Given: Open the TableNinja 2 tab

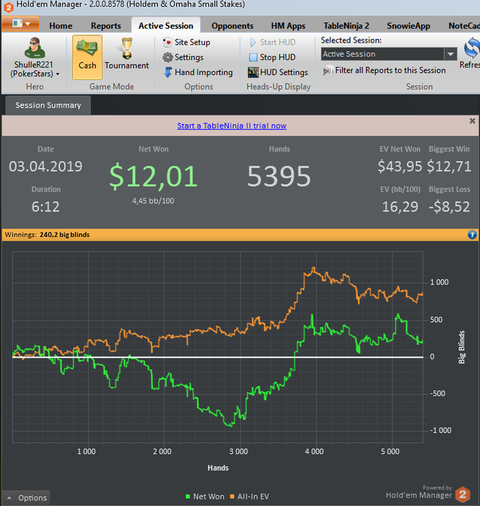Looking at the screenshot, I should (x=346, y=26).
